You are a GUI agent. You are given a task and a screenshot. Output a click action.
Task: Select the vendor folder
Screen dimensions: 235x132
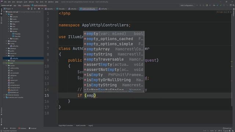pos(11,66)
